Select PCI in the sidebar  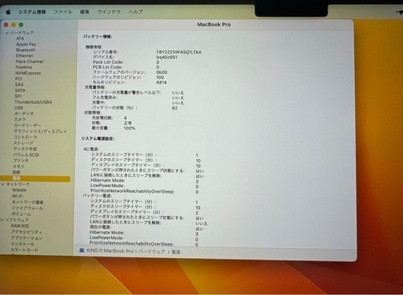pyautogui.click(x=19, y=79)
